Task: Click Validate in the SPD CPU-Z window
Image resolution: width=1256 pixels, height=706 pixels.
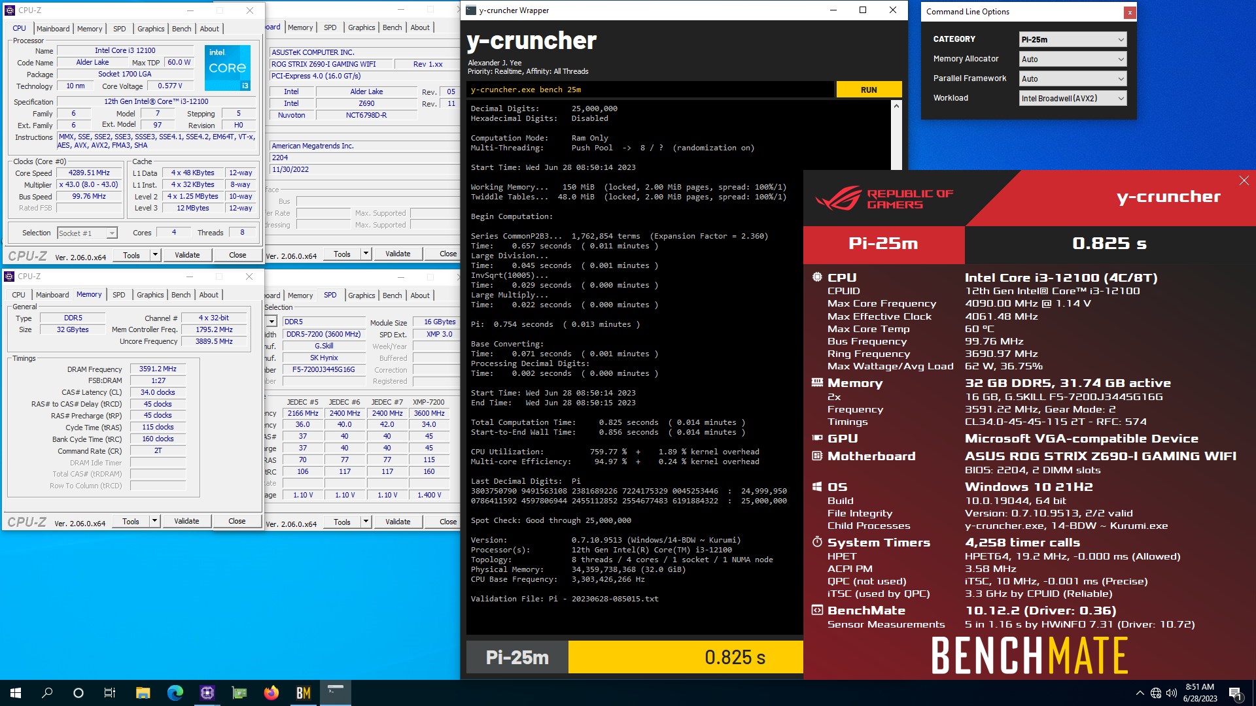Action: [x=398, y=522]
